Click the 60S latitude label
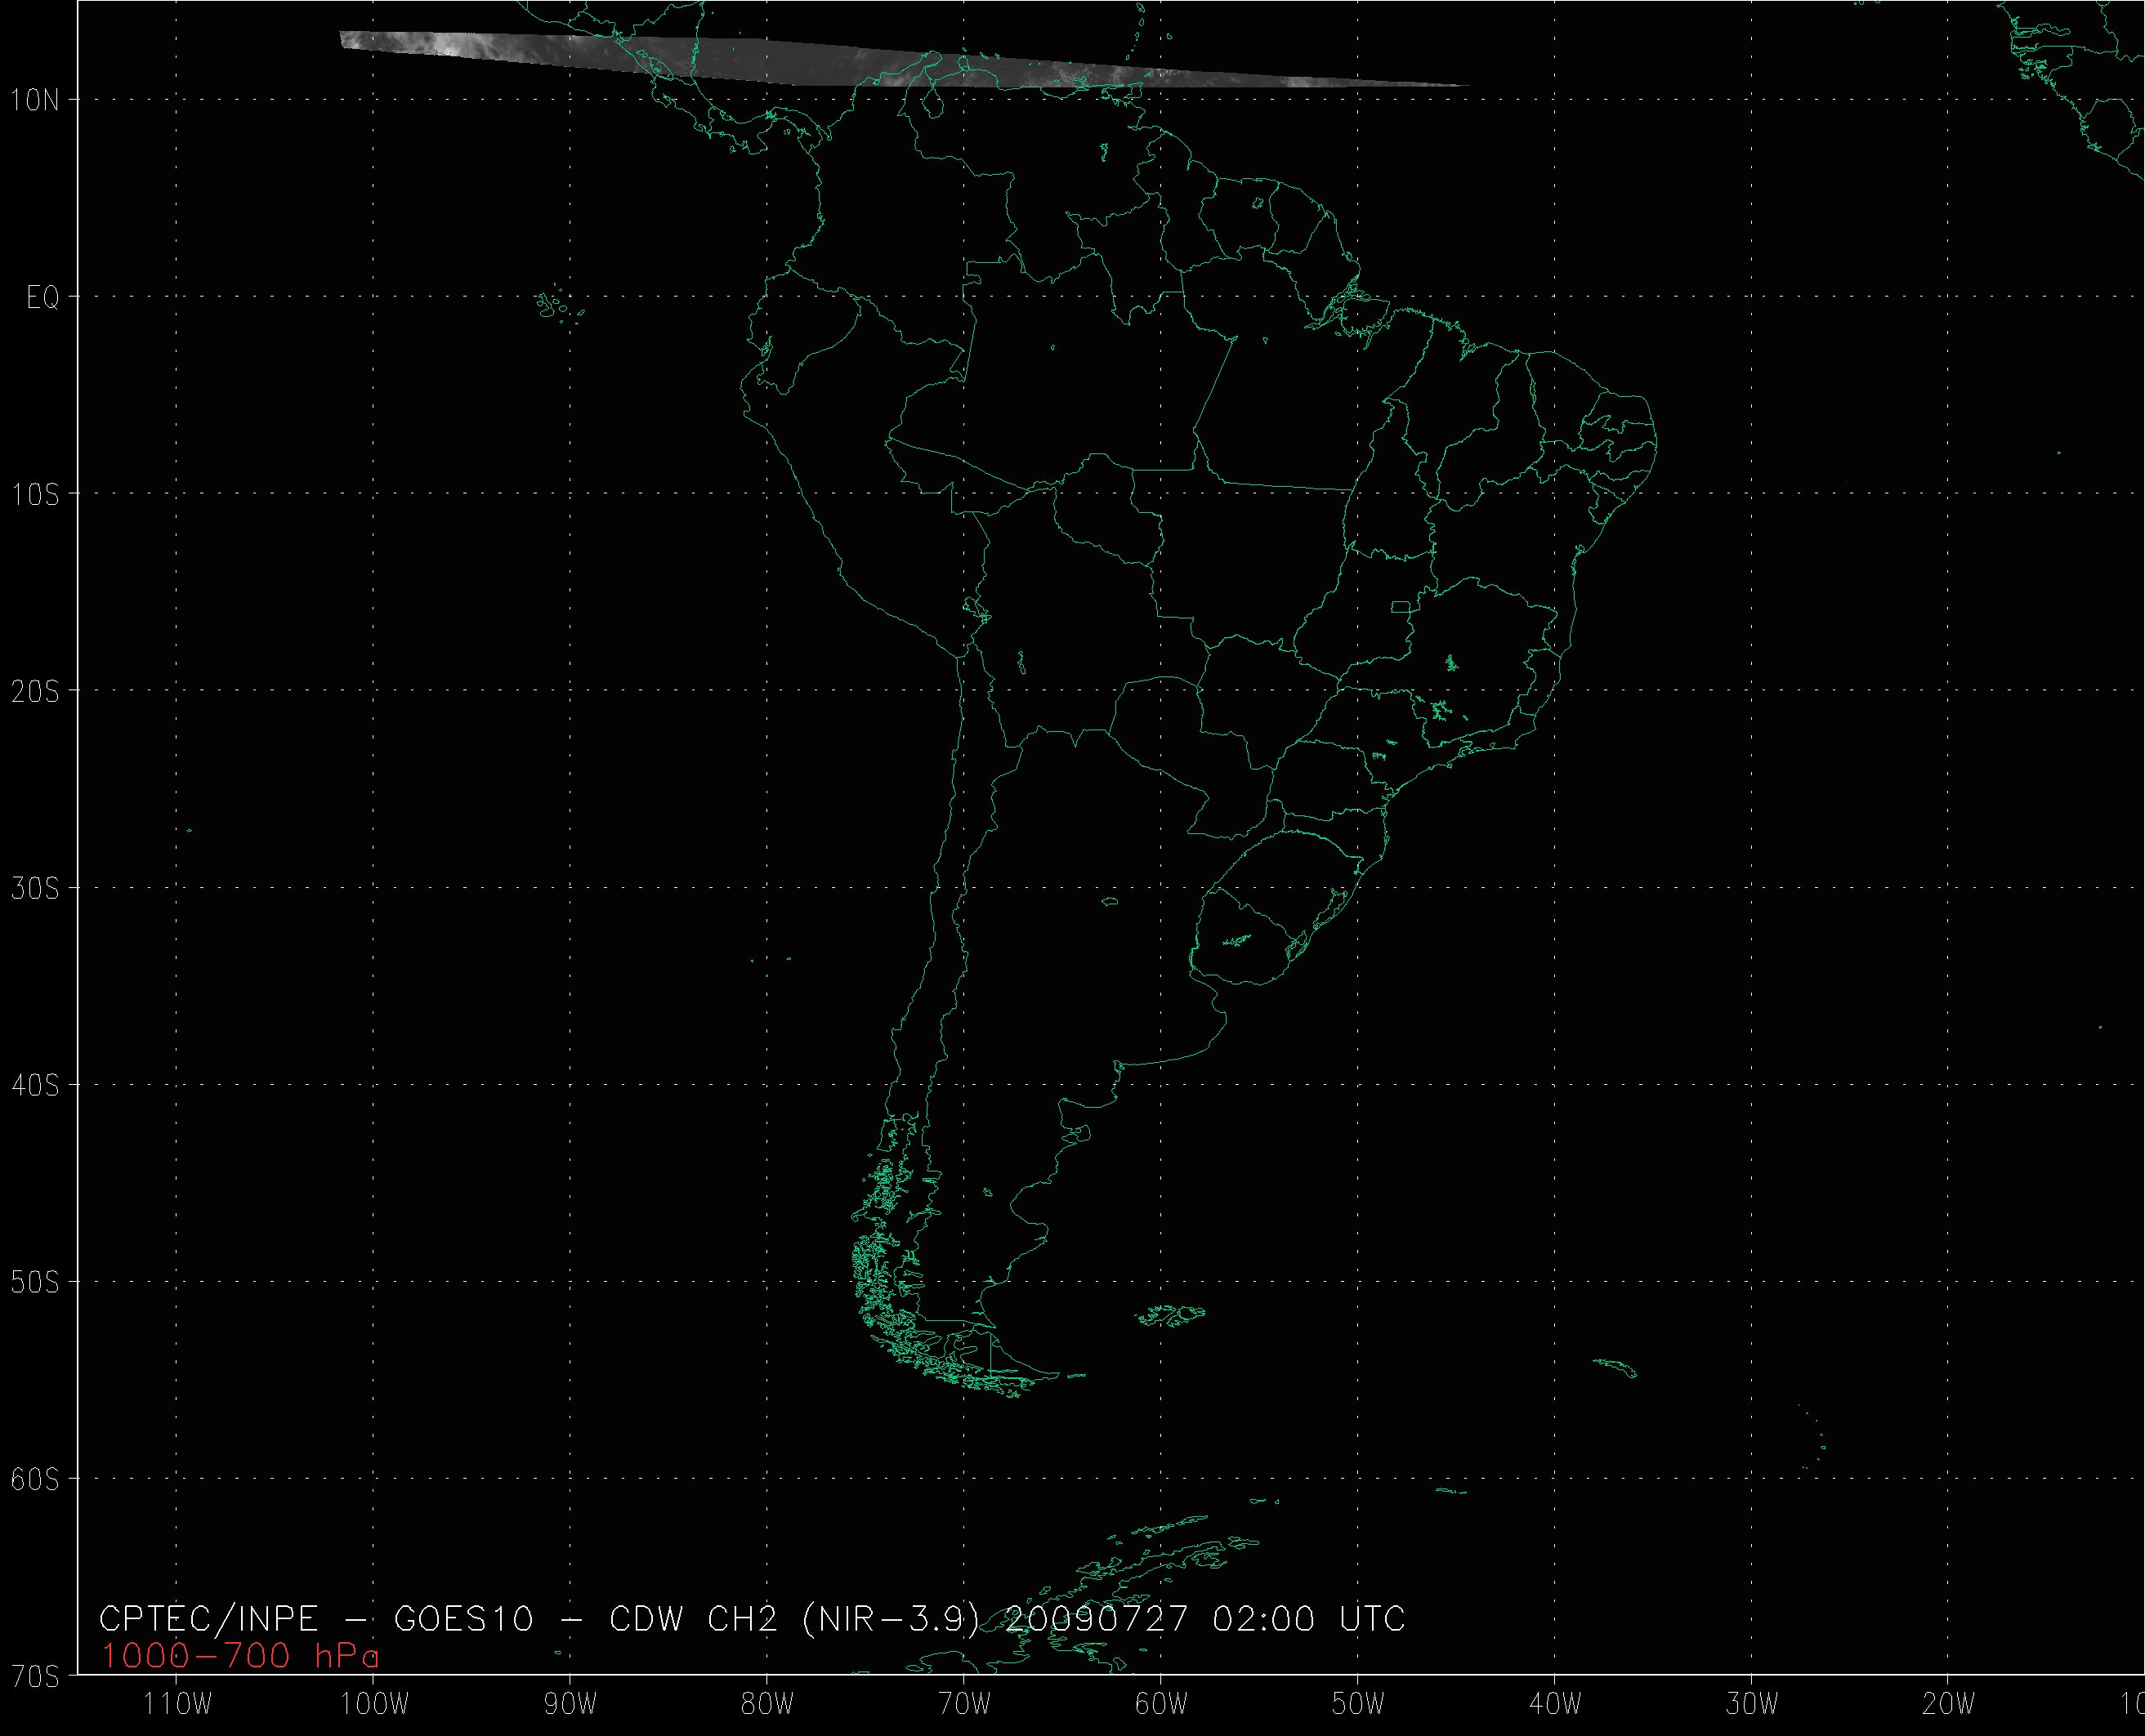The width and height of the screenshot is (2145, 1736). click(x=35, y=1480)
